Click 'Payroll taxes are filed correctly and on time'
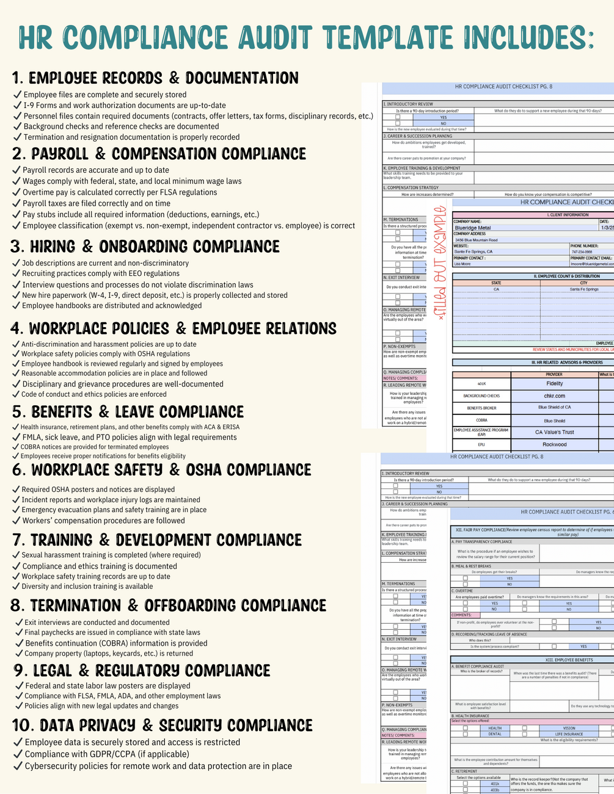The height and width of the screenshot is (794, 614). tap(97, 203)
